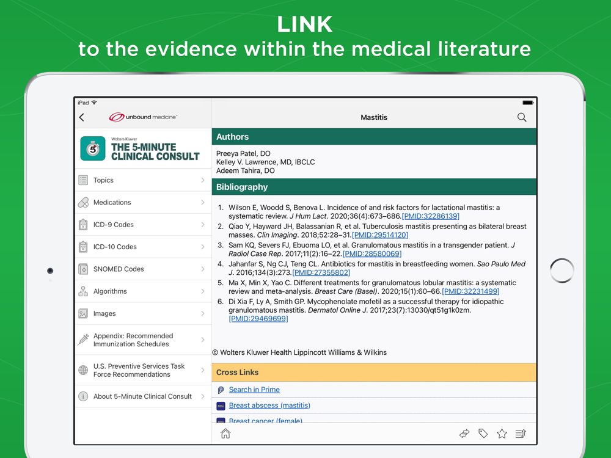Expand the About 5-Minute Clinical Consult chevron
The image size is (611, 458).
click(203, 396)
